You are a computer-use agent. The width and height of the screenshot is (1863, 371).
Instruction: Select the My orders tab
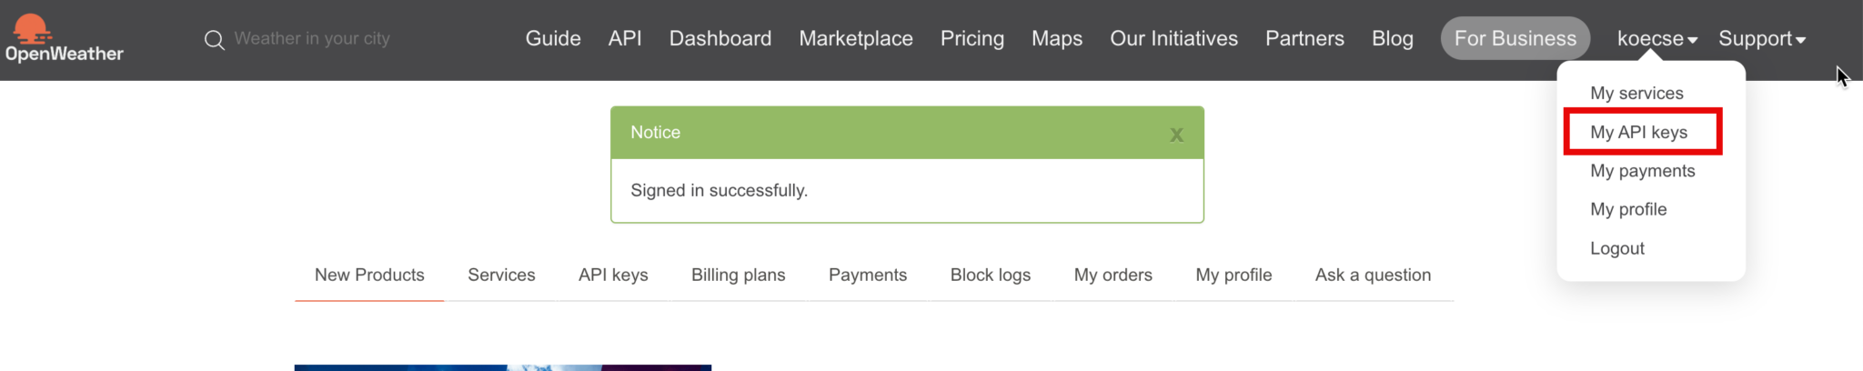[x=1113, y=275]
